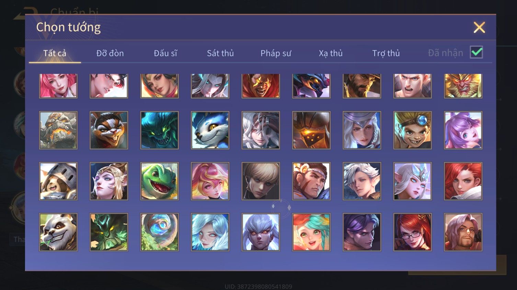Switch to the Pháp sư tab
This screenshot has height=290, width=517.
(276, 53)
